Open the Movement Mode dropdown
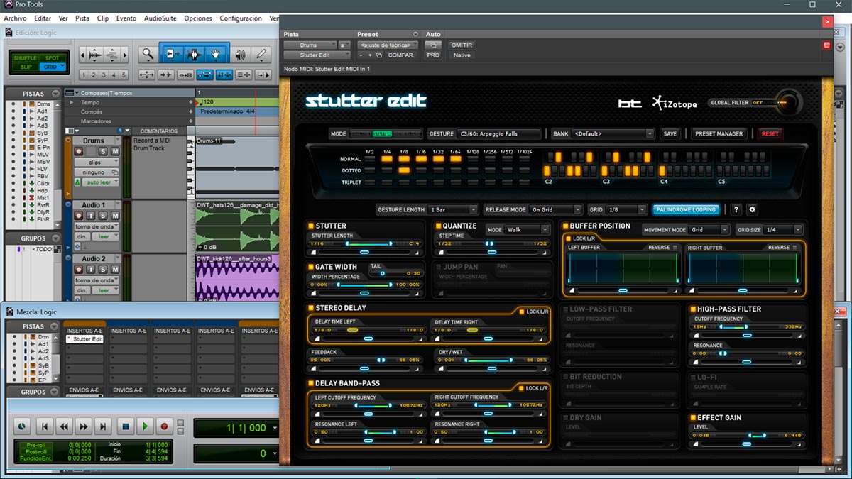852x479 pixels. pyautogui.click(x=709, y=229)
